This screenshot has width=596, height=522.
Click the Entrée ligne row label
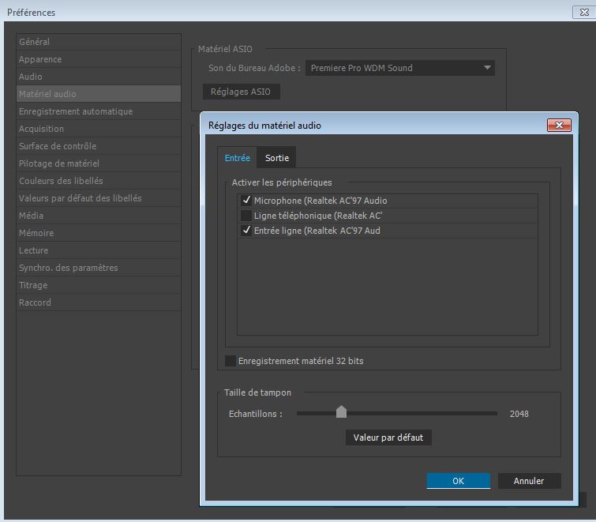317,231
